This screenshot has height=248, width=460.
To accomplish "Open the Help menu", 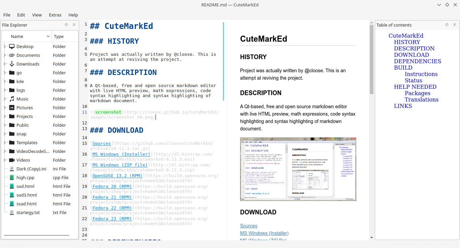I will click(x=73, y=15).
